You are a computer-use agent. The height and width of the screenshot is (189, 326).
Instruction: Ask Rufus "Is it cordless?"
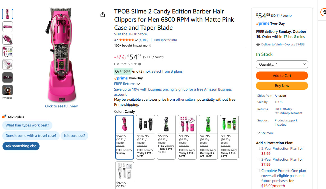74,136
